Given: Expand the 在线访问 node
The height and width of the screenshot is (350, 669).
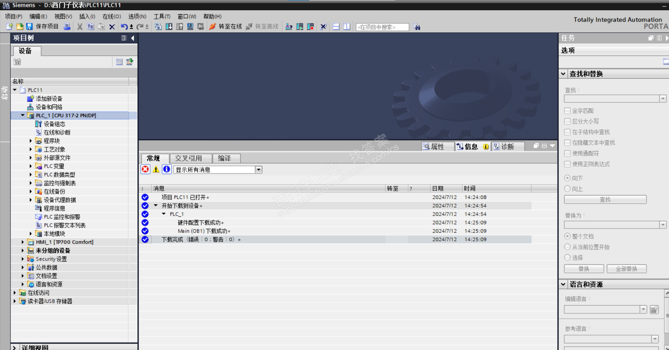Looking at the screenshot, I should [15, 293].
